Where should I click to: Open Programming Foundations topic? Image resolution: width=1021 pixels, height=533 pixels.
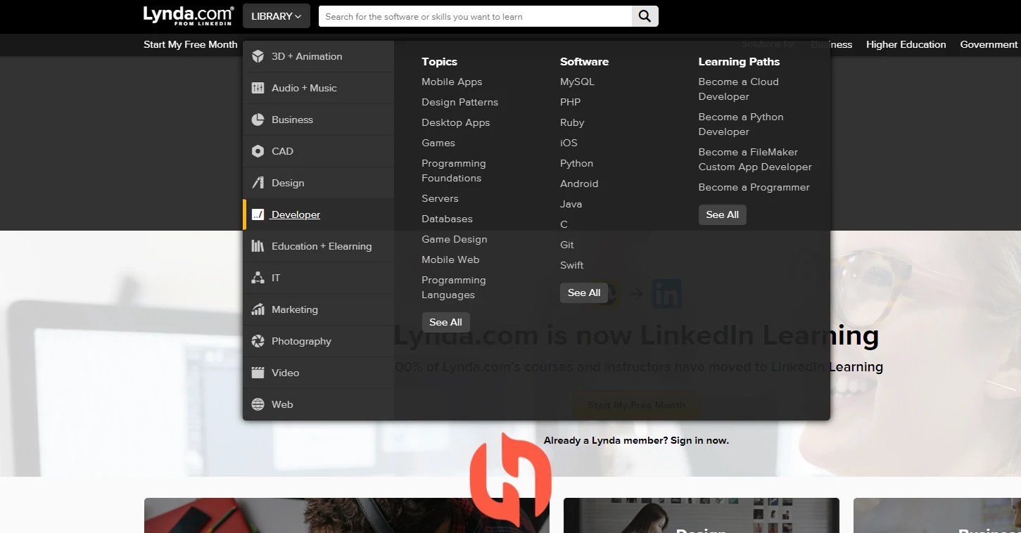tap(454, 171)
